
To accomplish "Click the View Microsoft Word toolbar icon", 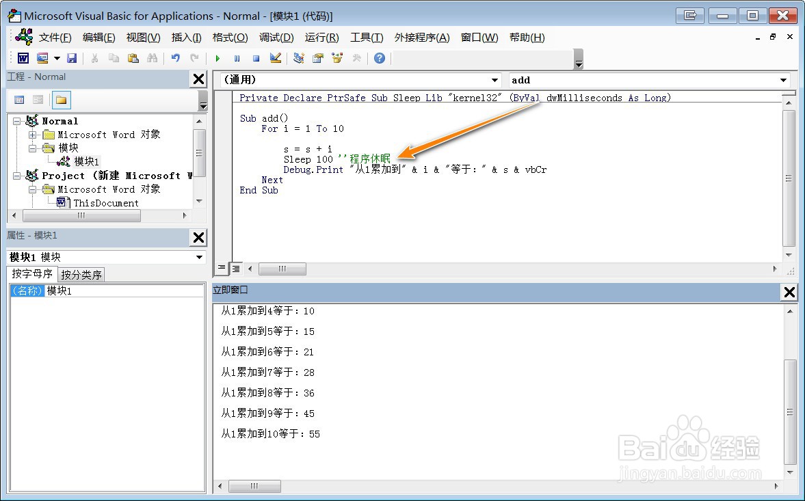I will pos(23,58).
